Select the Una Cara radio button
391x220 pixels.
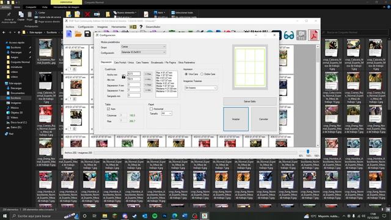point(186,74)
